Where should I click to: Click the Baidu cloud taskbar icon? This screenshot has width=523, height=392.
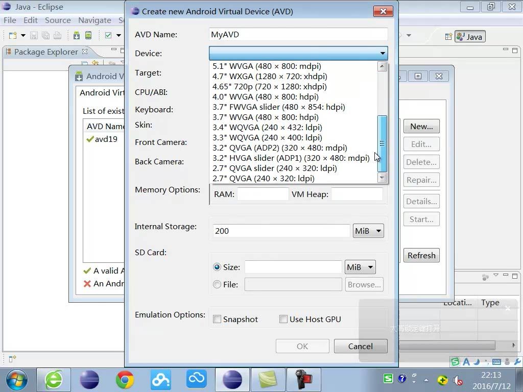click(x=161, y=380)
